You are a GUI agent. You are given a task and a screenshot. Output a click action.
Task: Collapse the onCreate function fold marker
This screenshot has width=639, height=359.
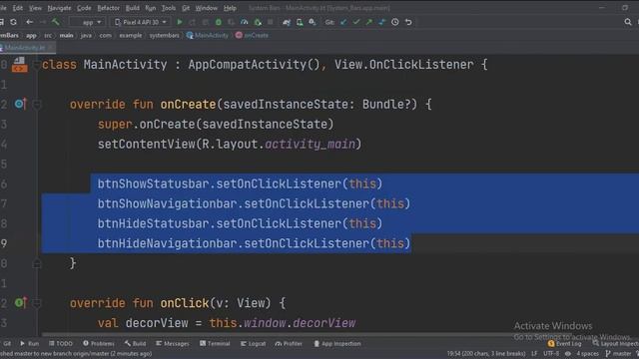(37, 104)
